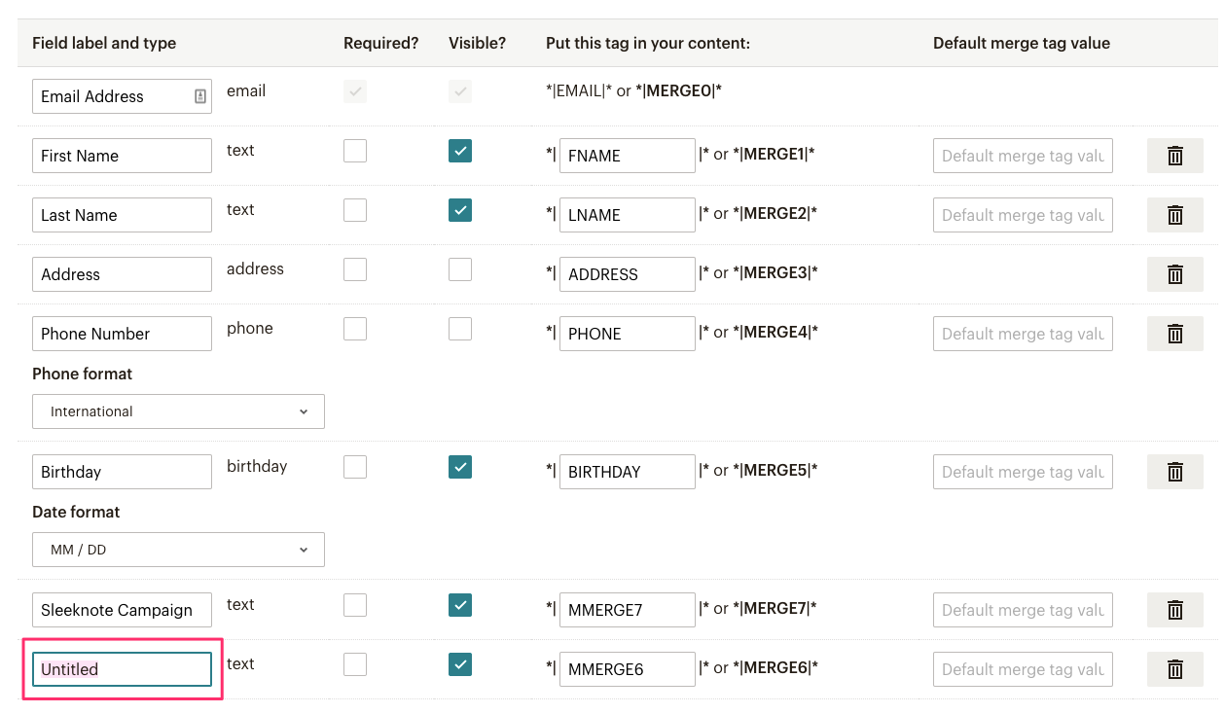
Task: Mark First Name as required
Action: click(x=355, y=151)
